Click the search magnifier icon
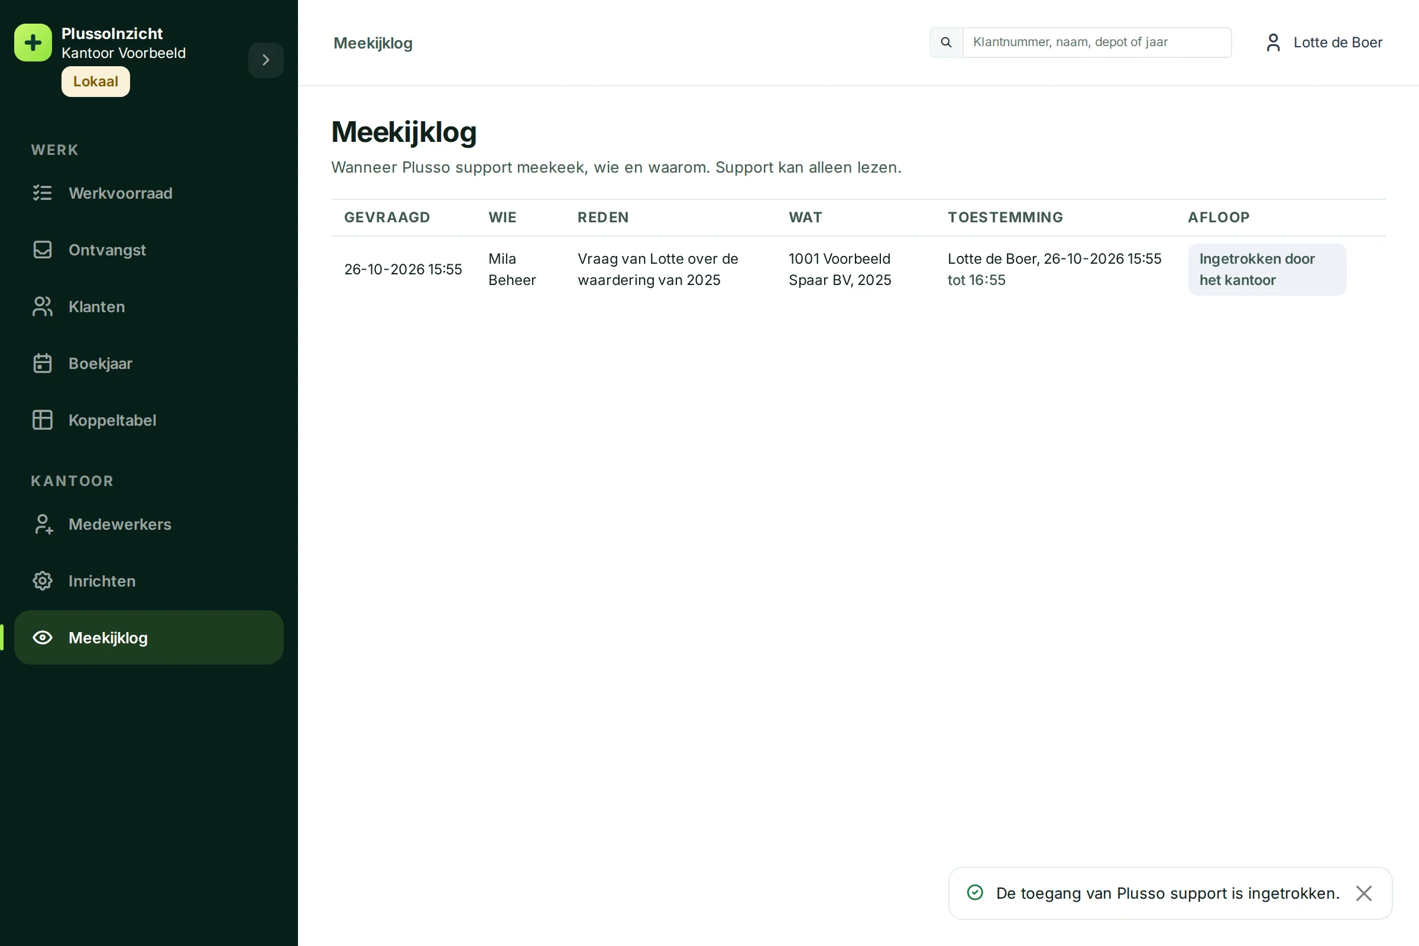Screen dimensions: 1419x946 pos(946,42)
